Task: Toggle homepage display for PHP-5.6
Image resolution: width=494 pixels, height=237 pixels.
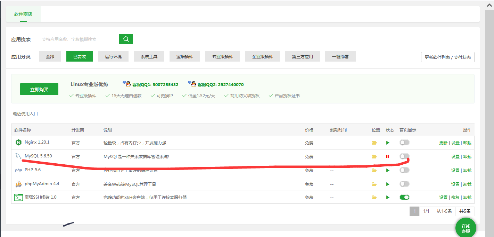Action: (x=404, y=170)
